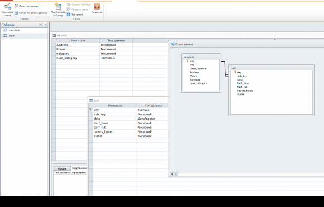This screenshot has width=324, height=207.
Task: Open the data type cell for the Phone field
Action: (x=116, y=49)
